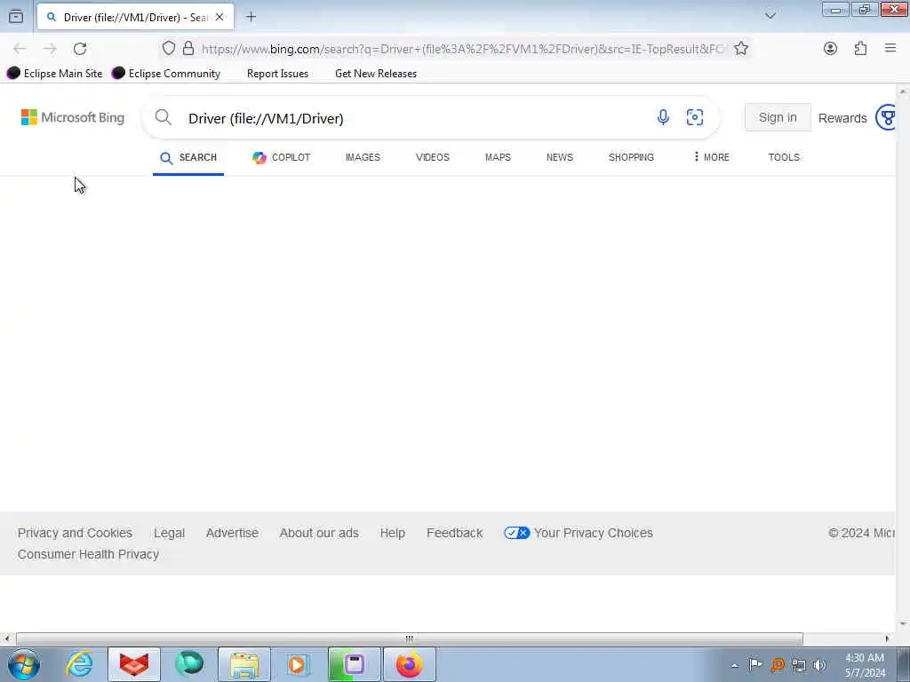The height and width of the screenshot is (682, 910).
Task: Open tracking protection shield icon
Action: coord(168,48)
